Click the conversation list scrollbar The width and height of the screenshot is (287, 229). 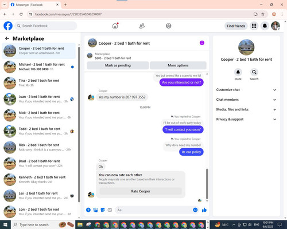tap(79, 124)
